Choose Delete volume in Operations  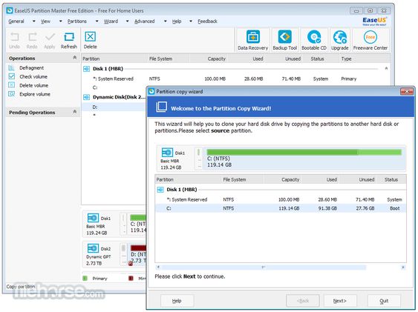(x=34, y=85)
